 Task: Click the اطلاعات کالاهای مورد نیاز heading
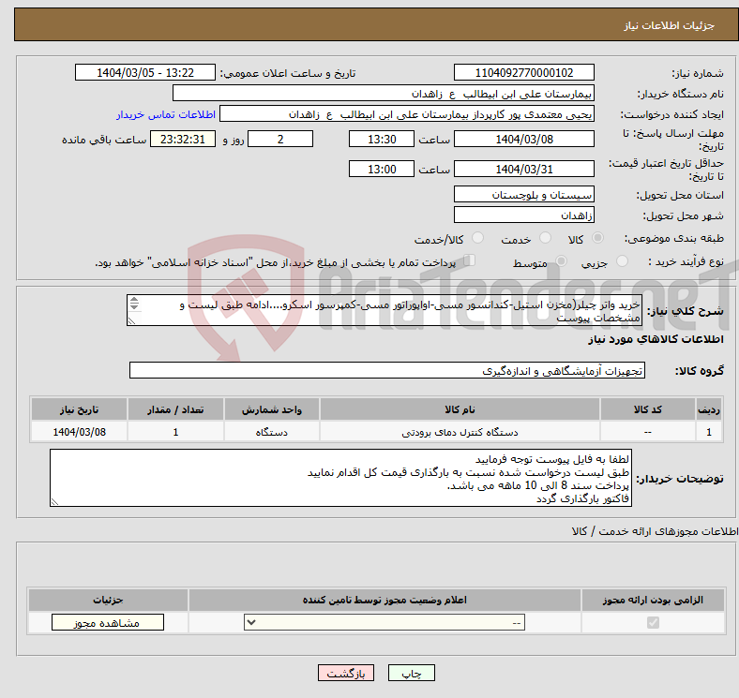(x=656, y=339)
